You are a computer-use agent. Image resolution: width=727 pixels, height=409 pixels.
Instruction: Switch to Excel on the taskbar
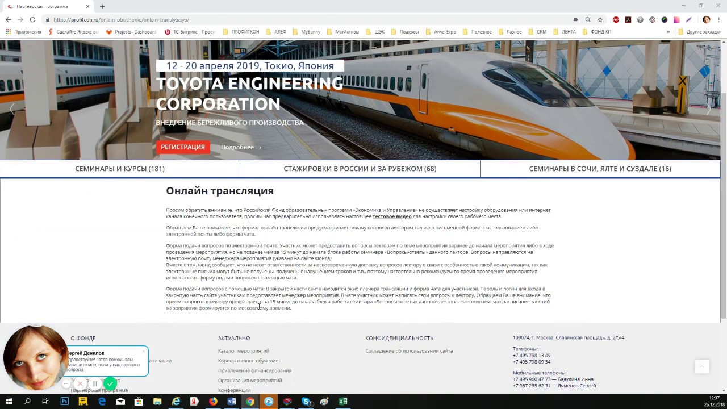point(343,402)
